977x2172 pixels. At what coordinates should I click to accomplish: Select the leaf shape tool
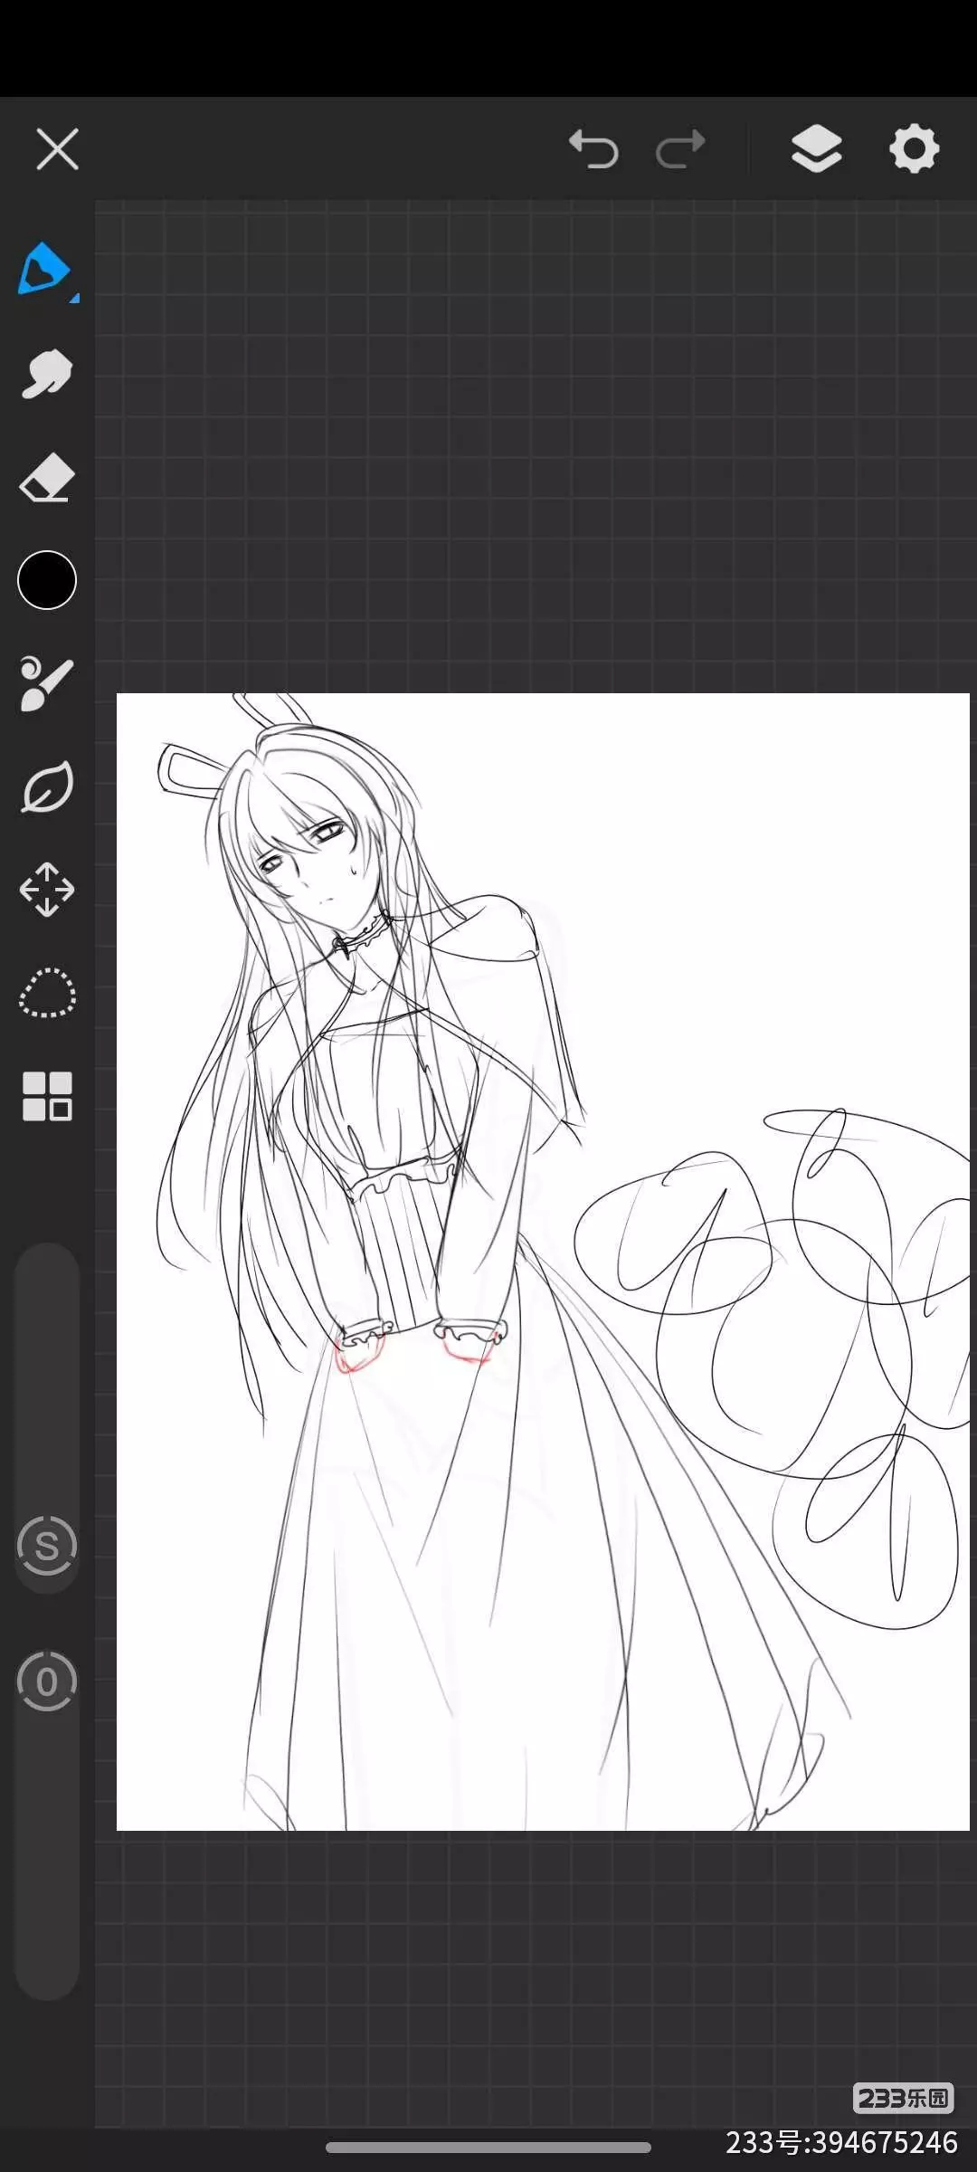tap(47, 787)
